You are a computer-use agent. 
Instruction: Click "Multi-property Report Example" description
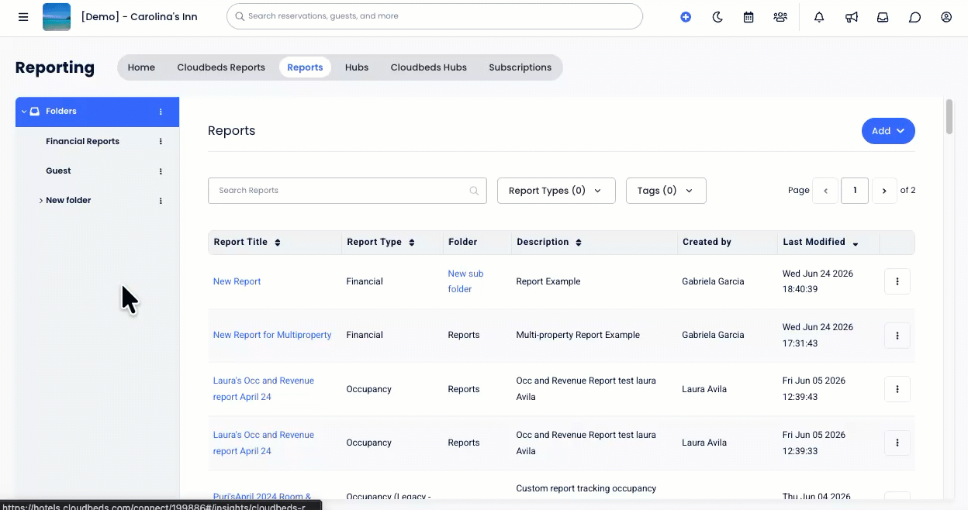point(578,335)
